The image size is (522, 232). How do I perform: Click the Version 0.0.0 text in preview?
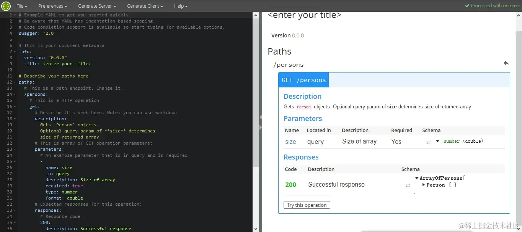(x=287, y=35)
